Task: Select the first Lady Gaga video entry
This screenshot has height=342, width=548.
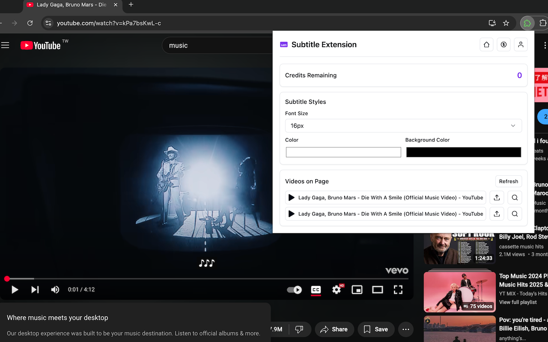Action: pos(386,198)
